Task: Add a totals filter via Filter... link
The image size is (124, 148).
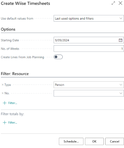Action: 13,123
